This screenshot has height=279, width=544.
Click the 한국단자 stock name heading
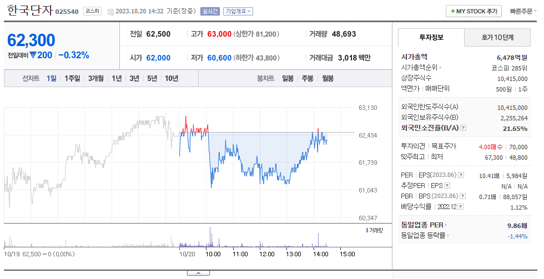click(30, 11)
